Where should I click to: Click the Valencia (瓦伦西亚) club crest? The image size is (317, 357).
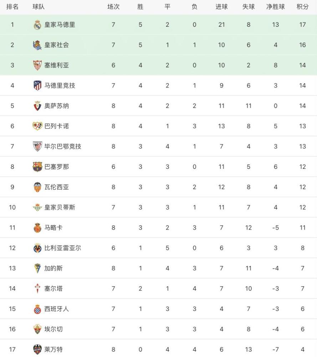point(37,187)
